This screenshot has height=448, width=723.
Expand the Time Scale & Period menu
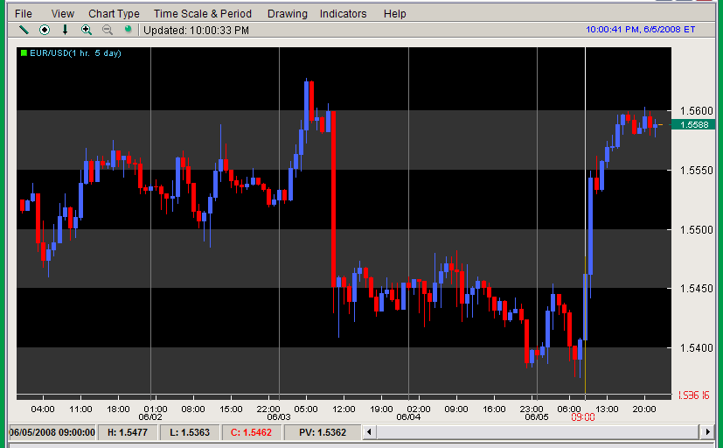point(202,13)
